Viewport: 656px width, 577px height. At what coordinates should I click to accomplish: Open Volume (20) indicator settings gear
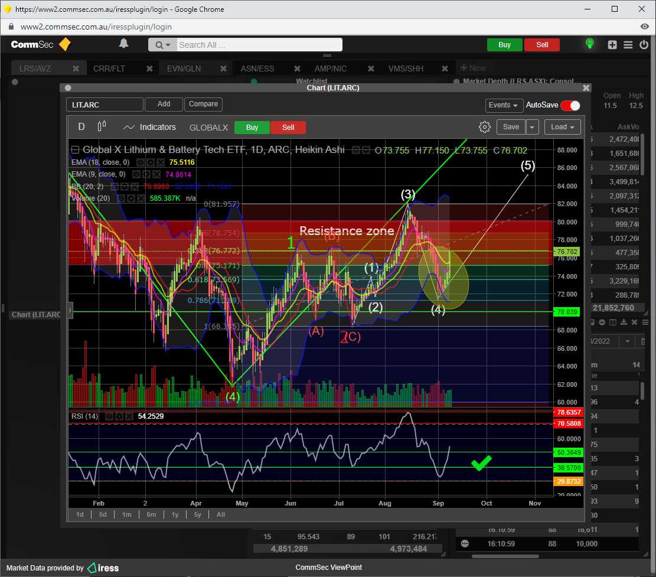pyautogui.click(x=131, y=198)
